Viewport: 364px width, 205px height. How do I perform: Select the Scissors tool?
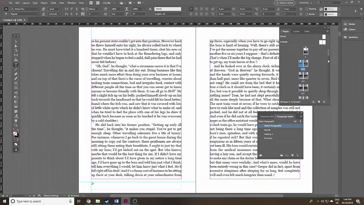pos(16,93)
